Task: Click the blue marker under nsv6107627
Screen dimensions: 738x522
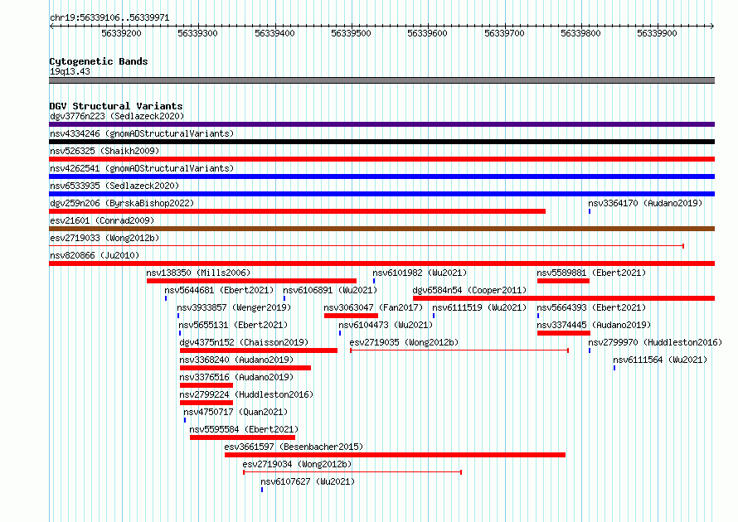Action: [x=262, y=490]
